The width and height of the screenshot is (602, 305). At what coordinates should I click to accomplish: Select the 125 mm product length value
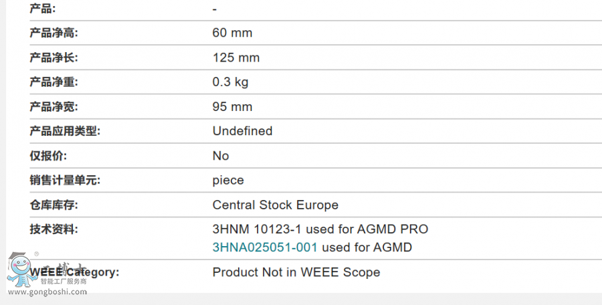click(236, 58)
